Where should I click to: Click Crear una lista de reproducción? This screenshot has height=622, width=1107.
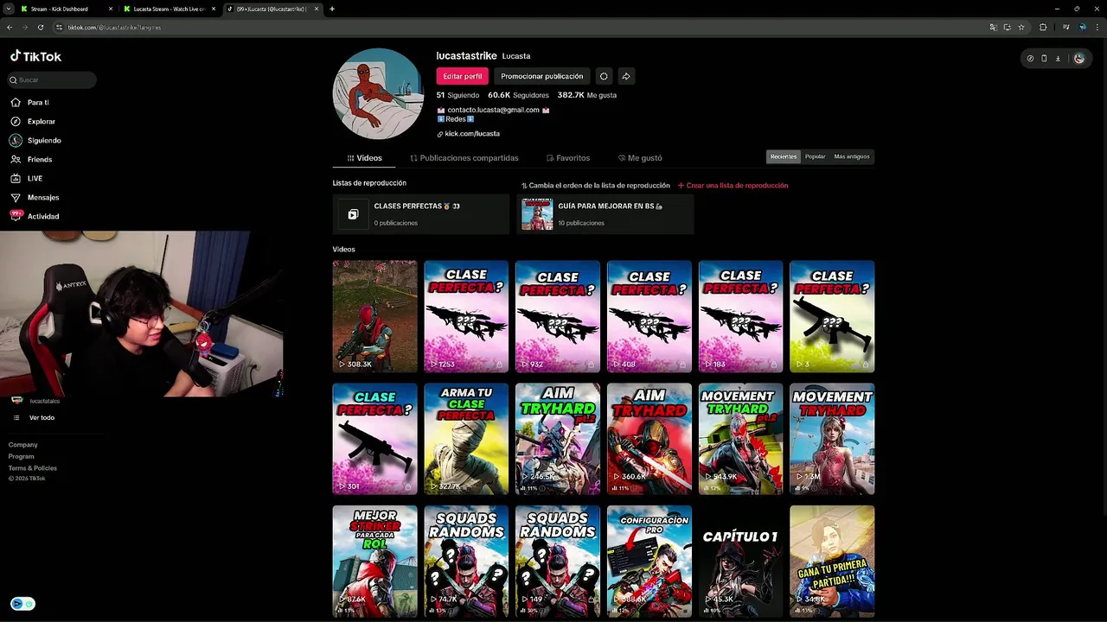coord(733,185)
